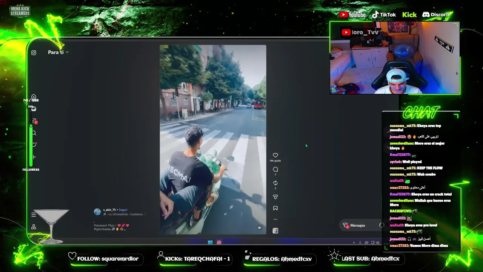Click the YouTube logo in overlay
Image resolution: width=483 pixels, height=272 pixels.
[x=352, y=15]
